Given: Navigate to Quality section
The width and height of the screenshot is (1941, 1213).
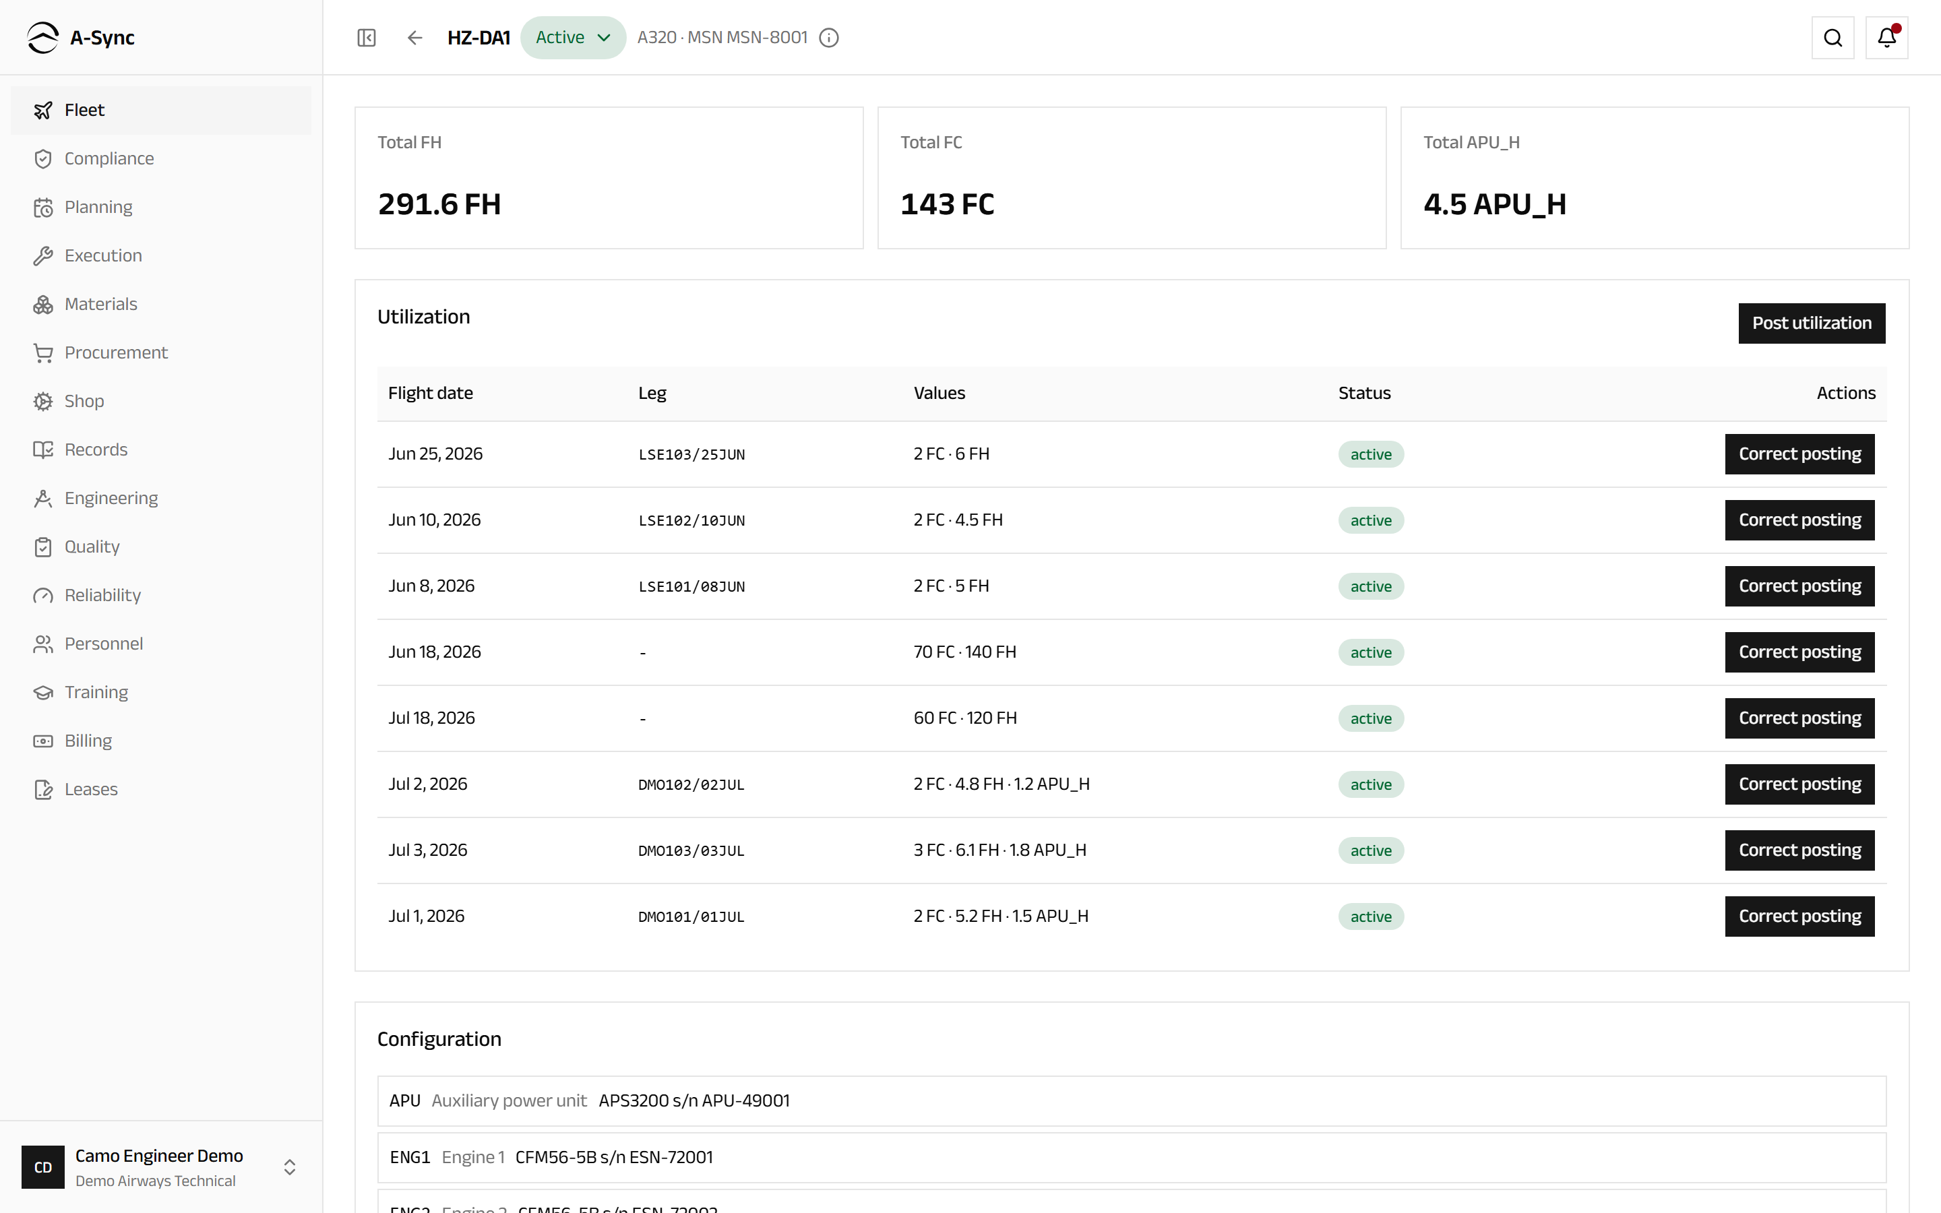Looking at the screenshot, I should pyautogui.click(x=161, y=547).
